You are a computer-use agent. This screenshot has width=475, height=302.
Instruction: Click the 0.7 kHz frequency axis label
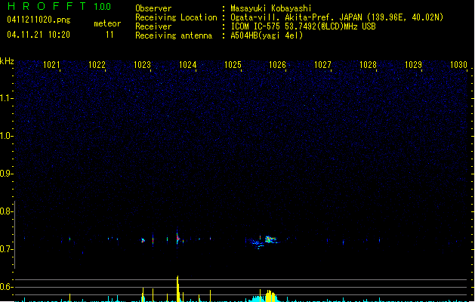pos(6,249)
